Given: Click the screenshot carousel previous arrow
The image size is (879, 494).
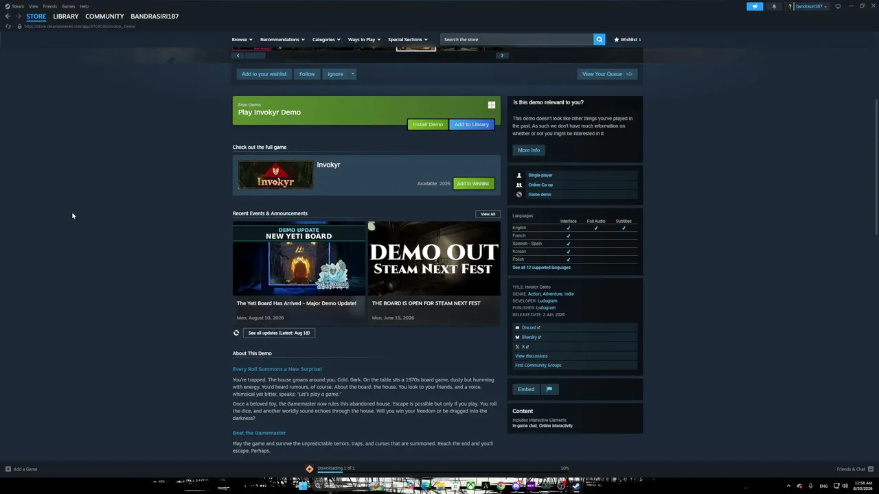Looking at the screenshot, I should 238,56.
